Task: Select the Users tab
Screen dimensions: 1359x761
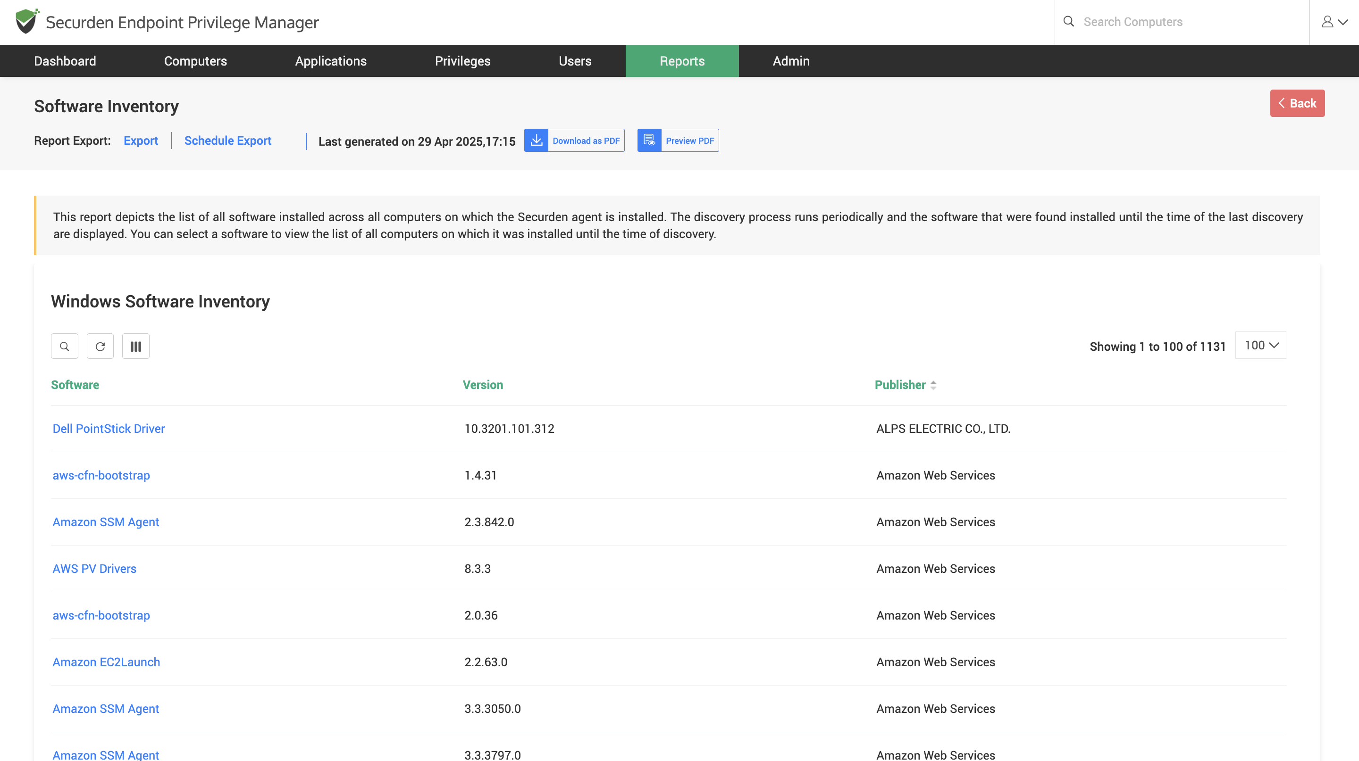Action: coord(575,61)
